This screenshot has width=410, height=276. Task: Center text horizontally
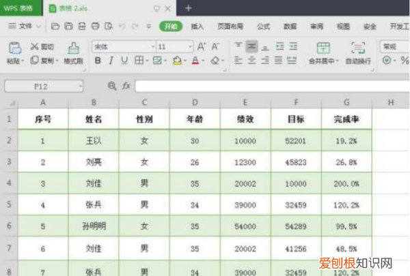(x=251, y=61)
